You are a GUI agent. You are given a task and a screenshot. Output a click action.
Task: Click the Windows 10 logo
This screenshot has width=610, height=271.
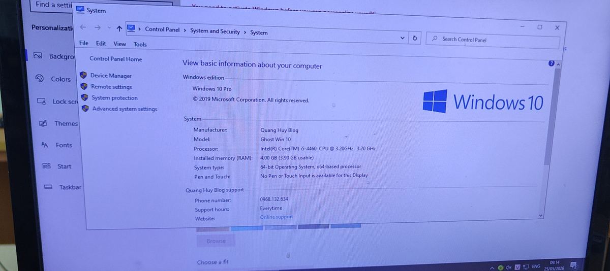pos(483,101)
